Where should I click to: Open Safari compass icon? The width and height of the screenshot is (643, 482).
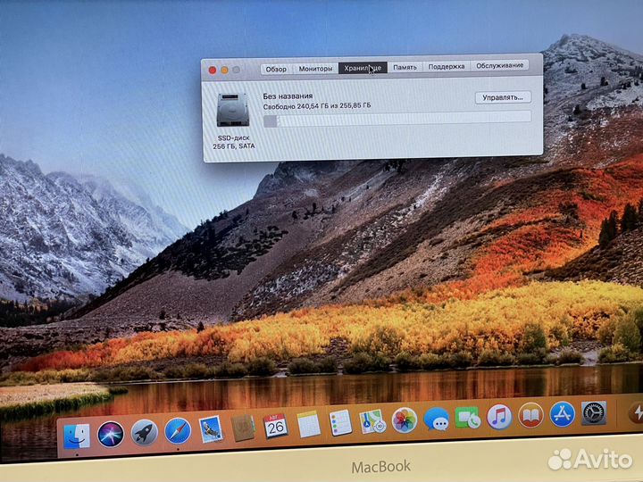[x=178, y=431]
